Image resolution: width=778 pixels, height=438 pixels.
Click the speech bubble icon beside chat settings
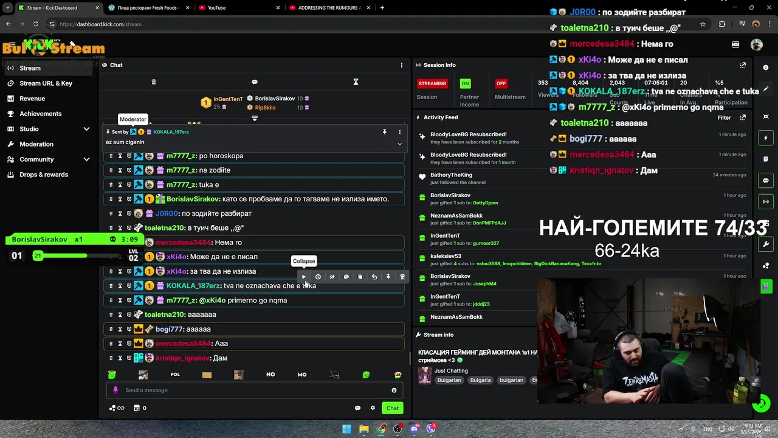coord(357,408)
